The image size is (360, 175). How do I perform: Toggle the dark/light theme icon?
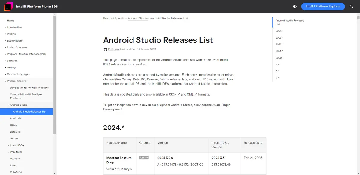pos(295,6)
